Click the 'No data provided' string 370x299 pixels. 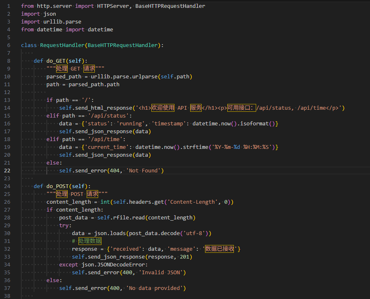154,288
